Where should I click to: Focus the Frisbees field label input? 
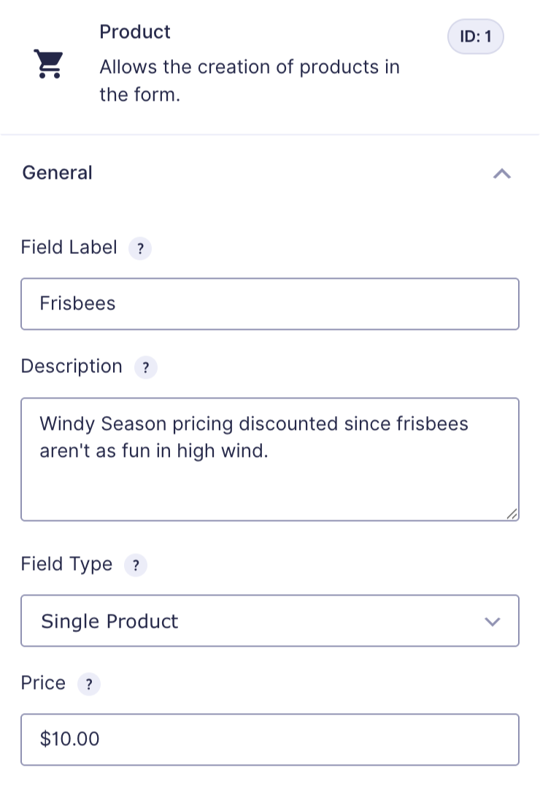[x=270, y=304]
